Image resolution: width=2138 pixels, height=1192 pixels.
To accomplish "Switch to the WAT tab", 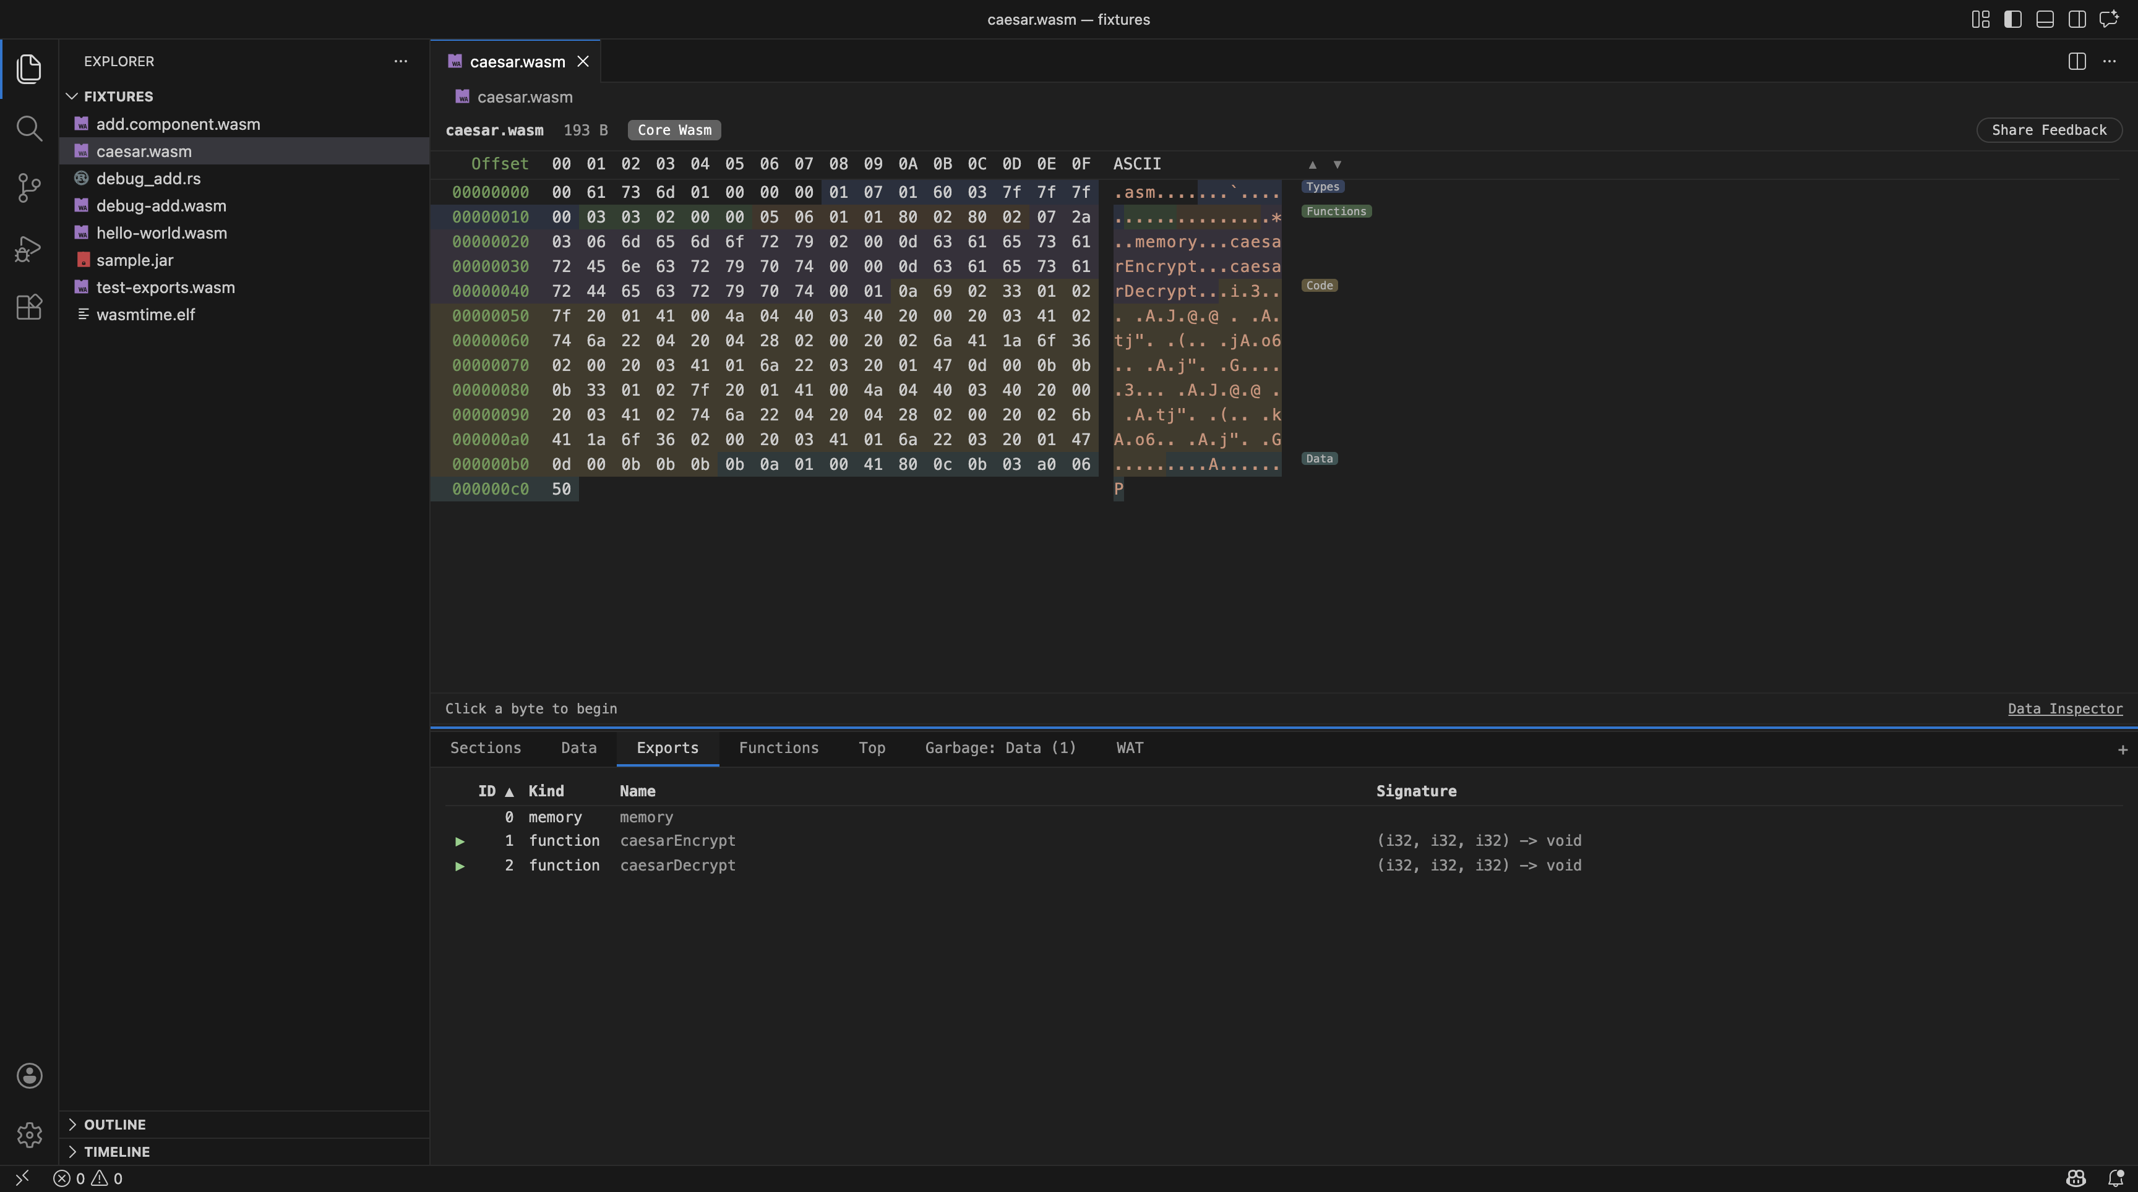I will [x=1130, y=748].
